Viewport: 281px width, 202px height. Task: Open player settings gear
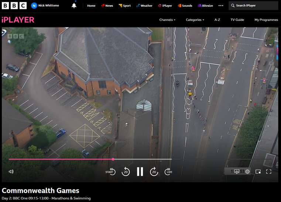pyautogui.click(x=247, y=171)
